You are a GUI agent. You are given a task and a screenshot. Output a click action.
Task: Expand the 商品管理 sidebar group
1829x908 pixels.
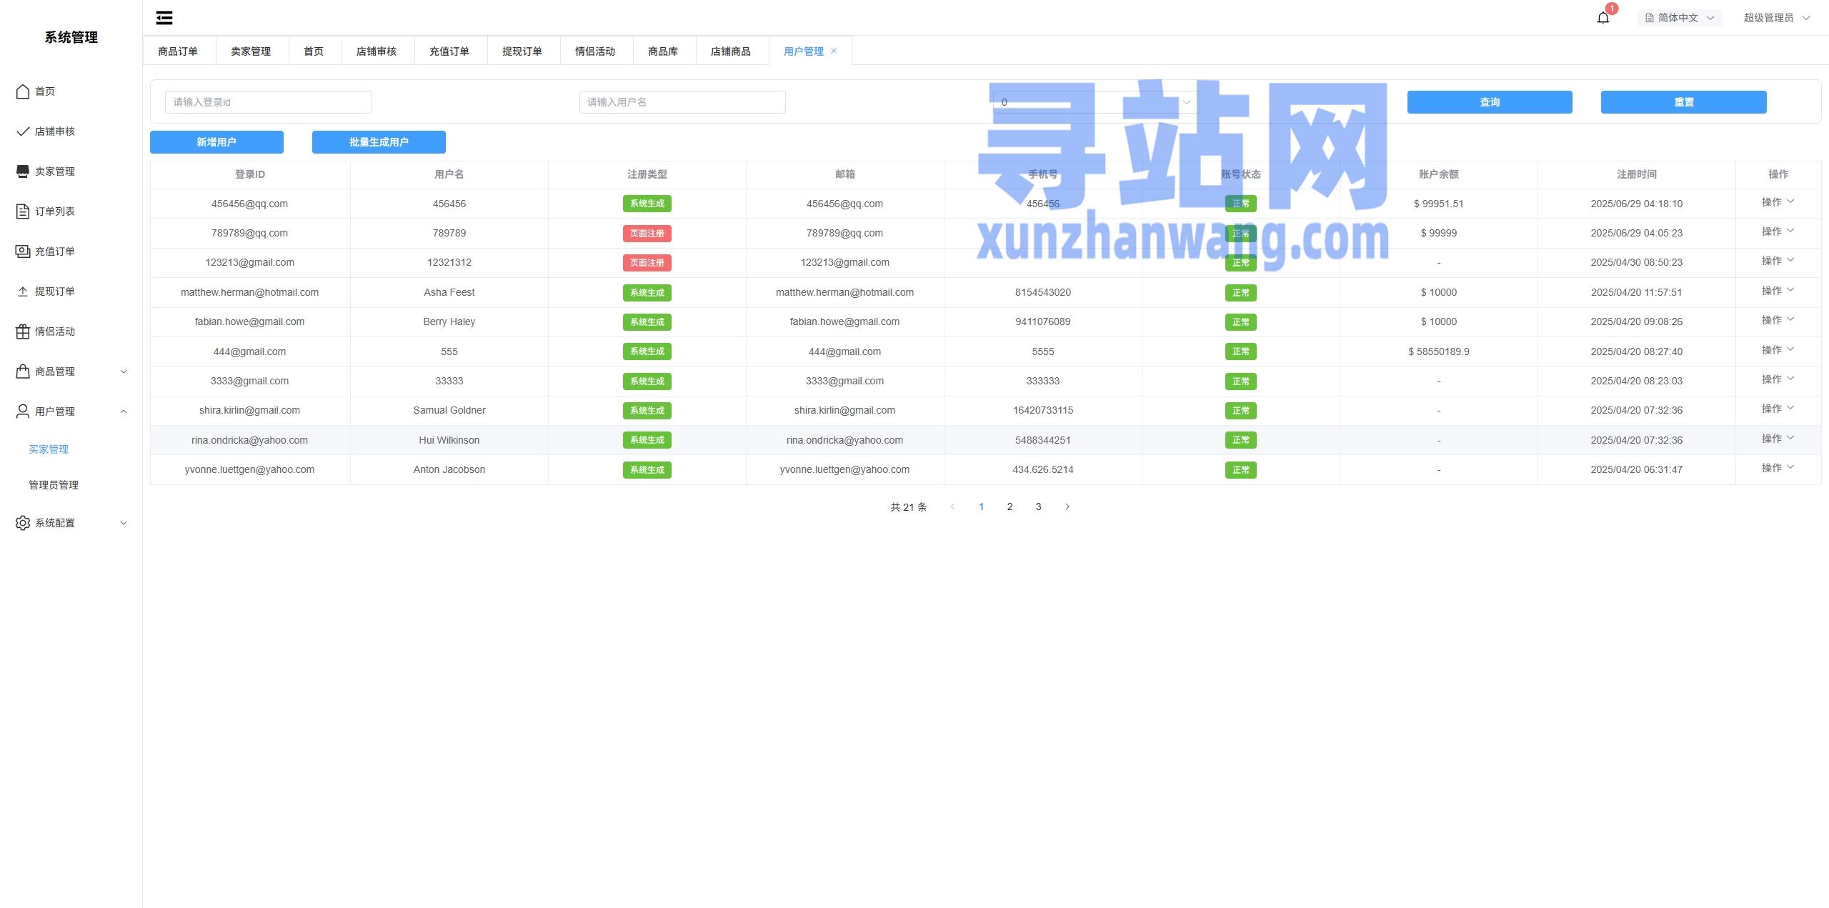click(x=124, y=371)
